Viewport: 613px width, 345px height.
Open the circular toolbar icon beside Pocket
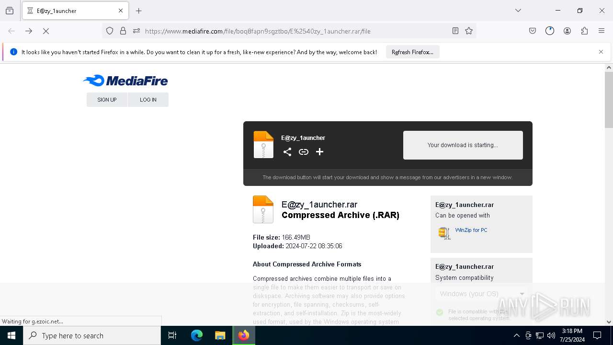point(550,31)
